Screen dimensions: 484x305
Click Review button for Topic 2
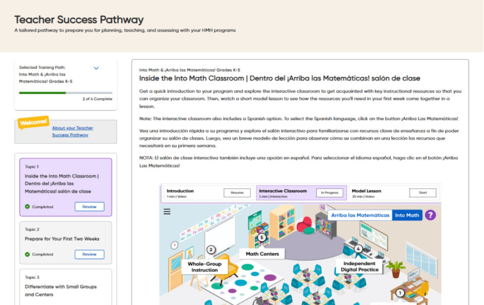click(x=89, y=254)
